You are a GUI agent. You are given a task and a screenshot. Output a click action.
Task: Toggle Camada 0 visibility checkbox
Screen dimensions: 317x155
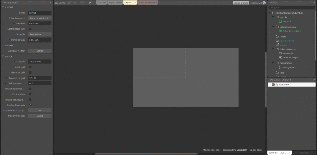pyautogui.click(x=273, y=85)
